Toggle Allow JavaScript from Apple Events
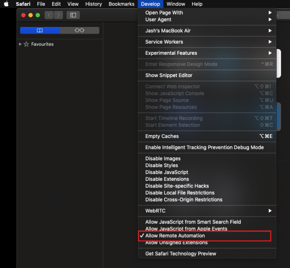This screenshot has width=290, height=268. [207, 229]
